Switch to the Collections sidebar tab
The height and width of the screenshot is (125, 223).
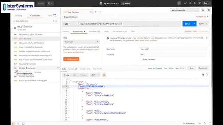(35, 16)
